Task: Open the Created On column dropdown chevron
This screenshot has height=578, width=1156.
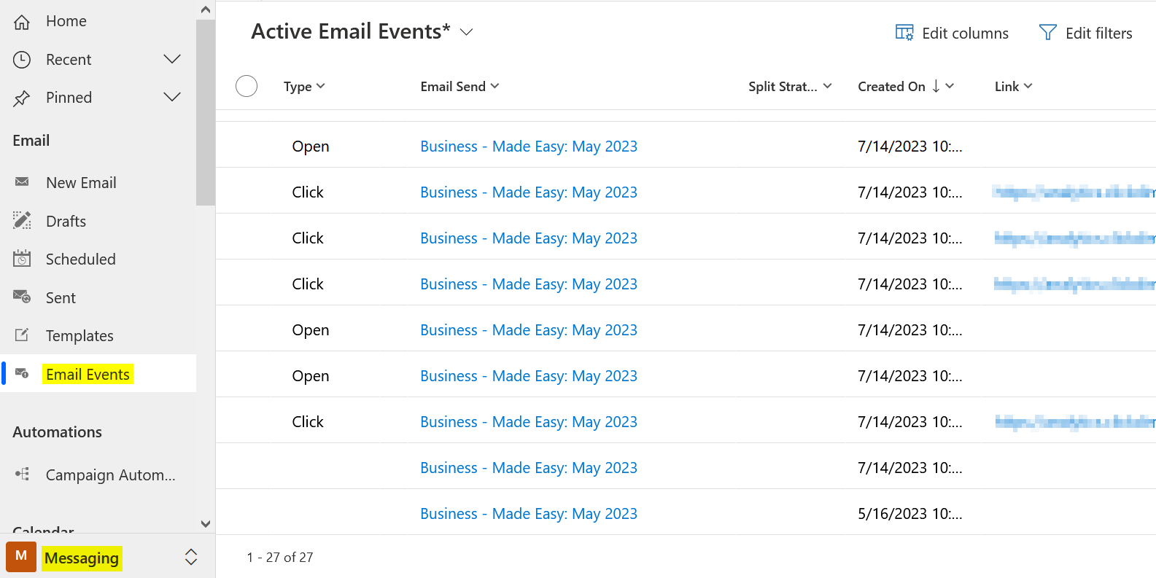Action: 950,86
